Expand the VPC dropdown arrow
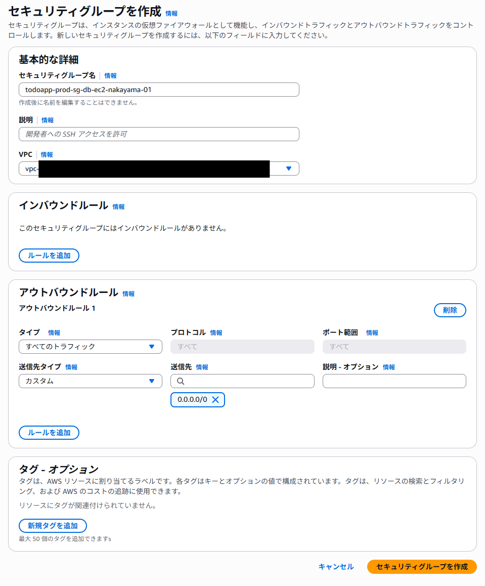Image resolution: width=485 pixels, height=586 pixels. click(x=289, y=169)
